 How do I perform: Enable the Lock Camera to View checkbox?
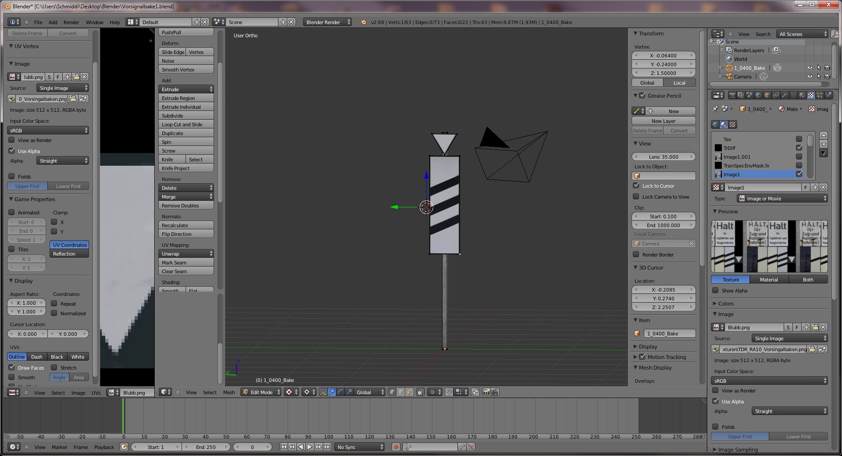click(636, 197)
